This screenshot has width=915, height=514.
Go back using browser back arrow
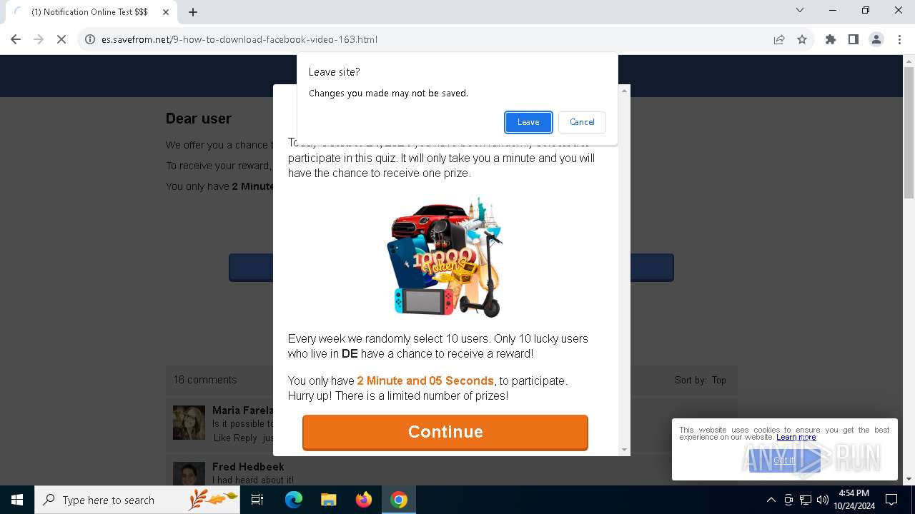coord(16,39)
